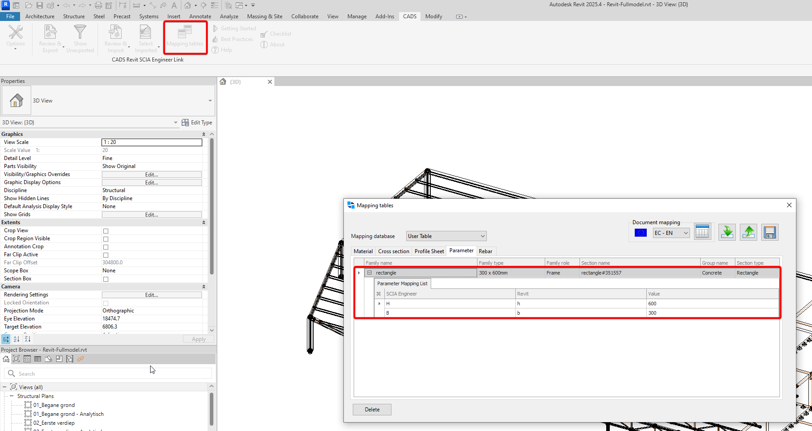Enable the Crop View checkbox
Image resolution: width=812 pixels, height=431 pixels.
[106, 231]
